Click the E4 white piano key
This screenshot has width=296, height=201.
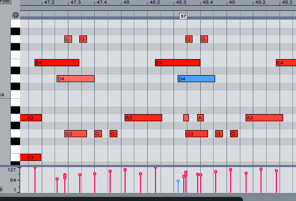tap(15, 63)
